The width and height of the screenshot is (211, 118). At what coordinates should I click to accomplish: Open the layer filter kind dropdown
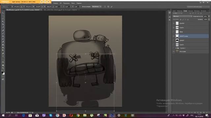(178, 13)
